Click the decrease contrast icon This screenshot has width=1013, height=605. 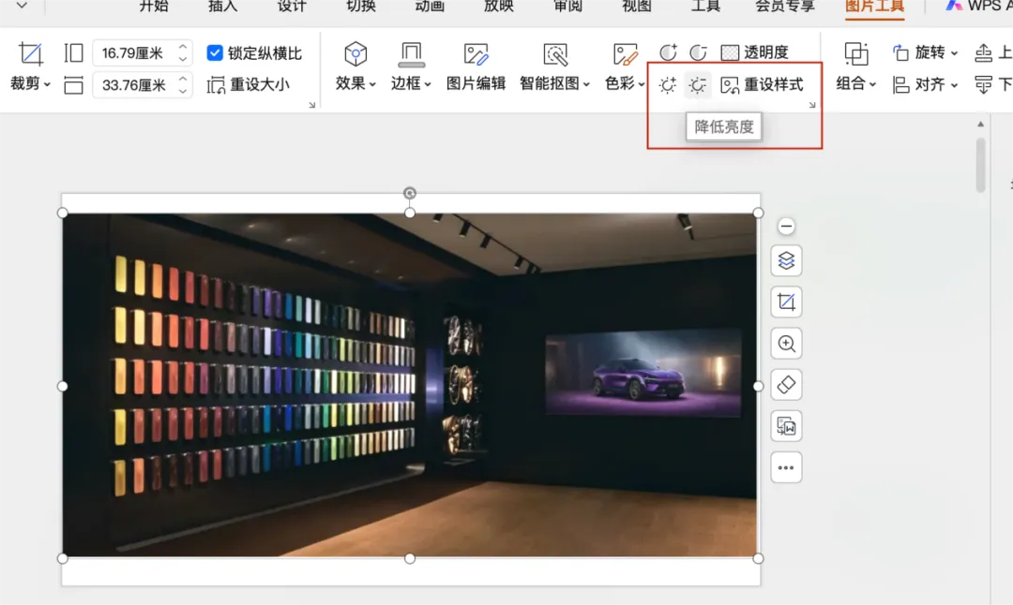(x=699, y=52)
